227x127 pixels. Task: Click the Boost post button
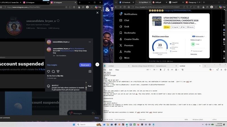click(x=85, y=65)
